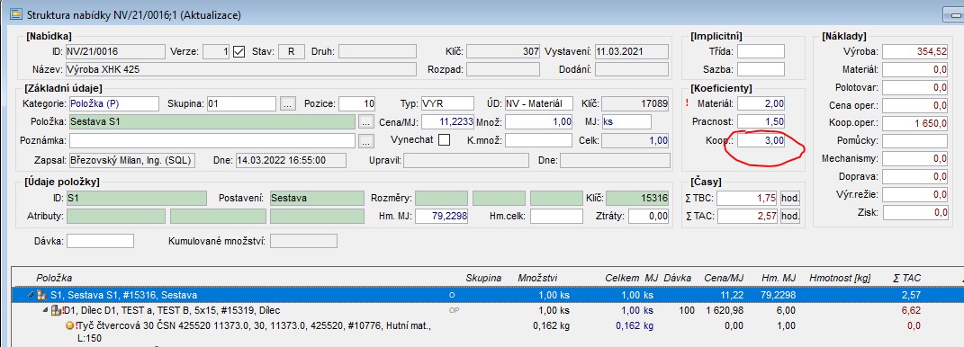Open the ellipsis button beside Poznámka field
The height and width of the screenshot is (347, 964).
click(365, 140)
